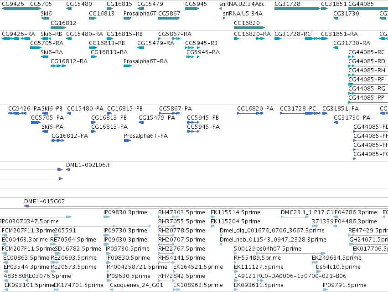Viewport: 388px width, 292px height.
Task: Select Dmel_dig_001676_0706_3667.3prime label
Action: (x=272, y=231)
